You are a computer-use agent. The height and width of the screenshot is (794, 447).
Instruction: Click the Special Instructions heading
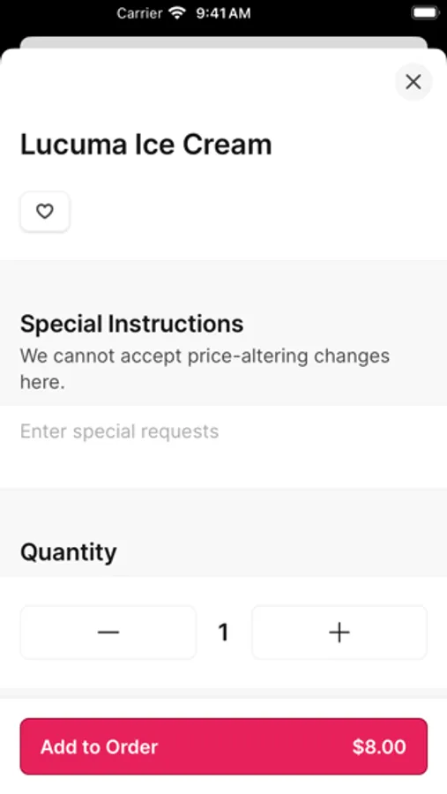tap(131, 324)
